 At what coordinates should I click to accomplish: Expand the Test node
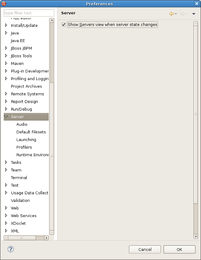click(x=6, y=185)
